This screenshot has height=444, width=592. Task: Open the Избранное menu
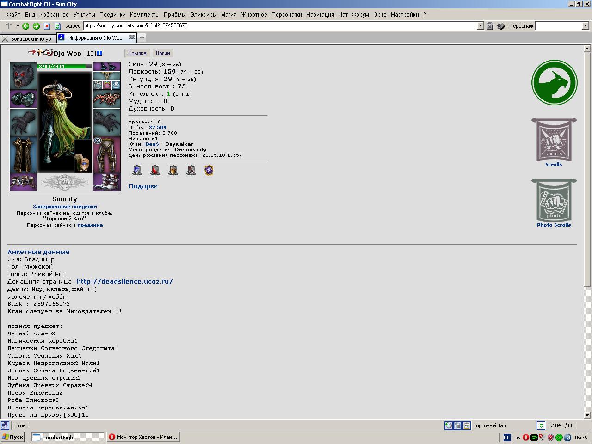[54, 14]
